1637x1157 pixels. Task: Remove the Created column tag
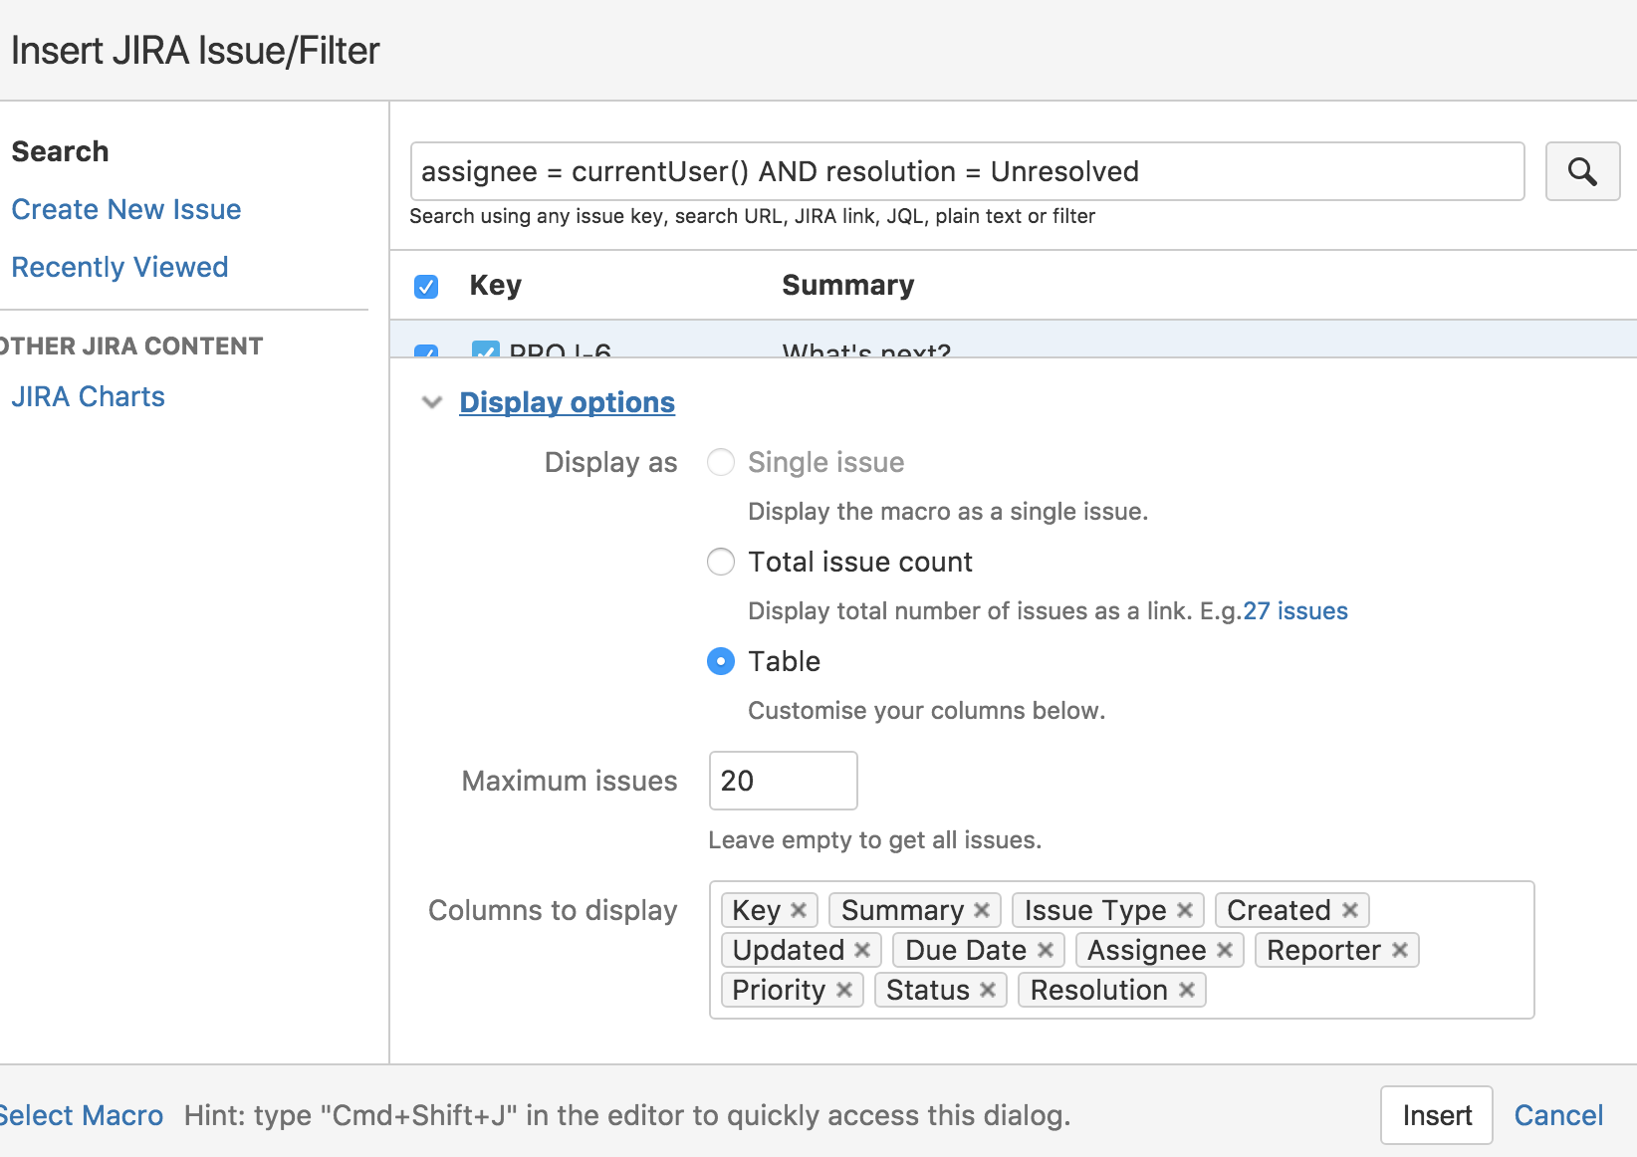tap(1350, 909)
